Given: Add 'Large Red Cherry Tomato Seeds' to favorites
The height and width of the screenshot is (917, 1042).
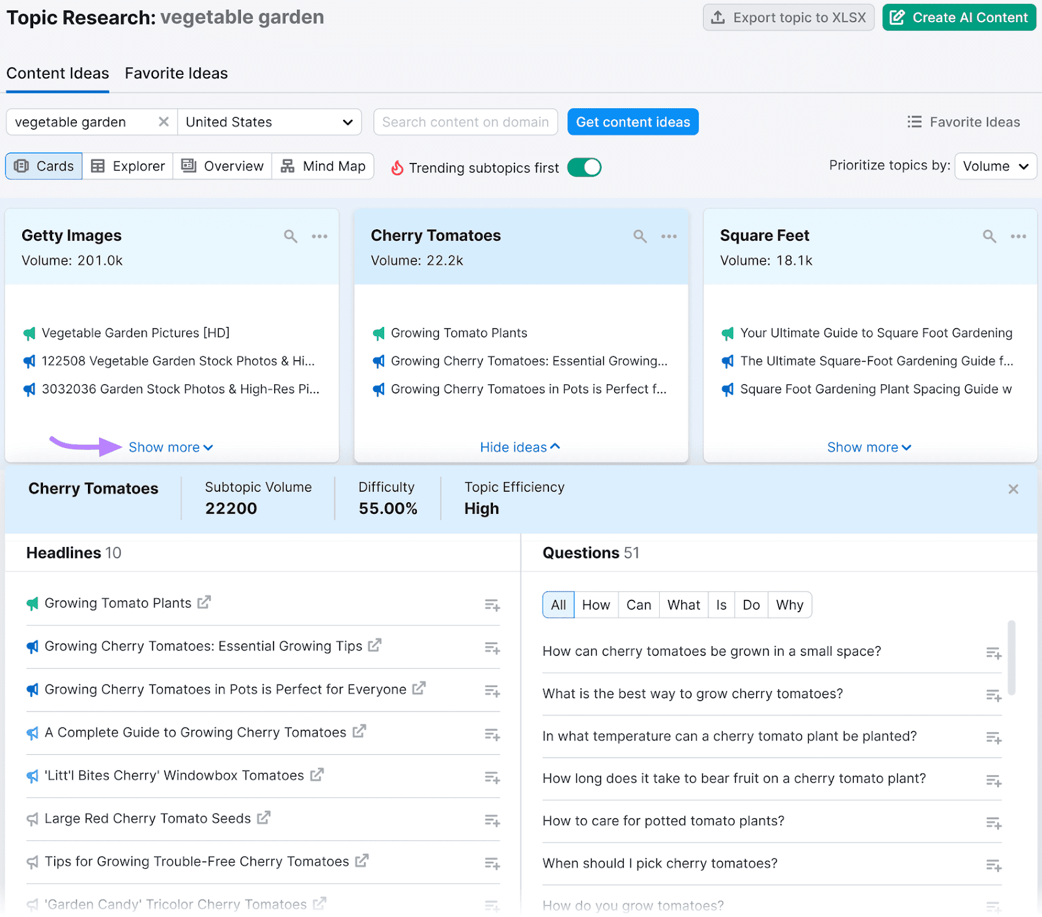Looking at the screenshot, I should point(492,821).
